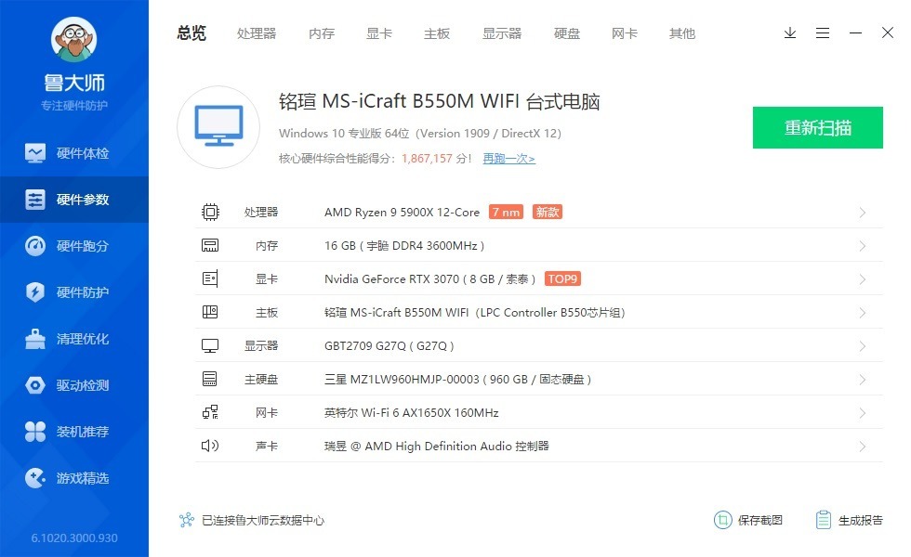Image resolution: width=911 pixels, height=557 pixels.
Task: Click the 硬件参数 sliders icon
Action: click(35, 200)
